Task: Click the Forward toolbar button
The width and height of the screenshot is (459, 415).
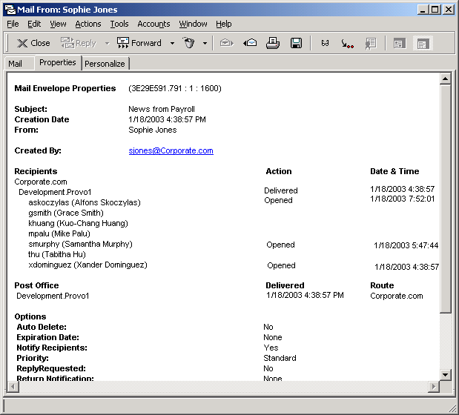Action: [139, 43]
